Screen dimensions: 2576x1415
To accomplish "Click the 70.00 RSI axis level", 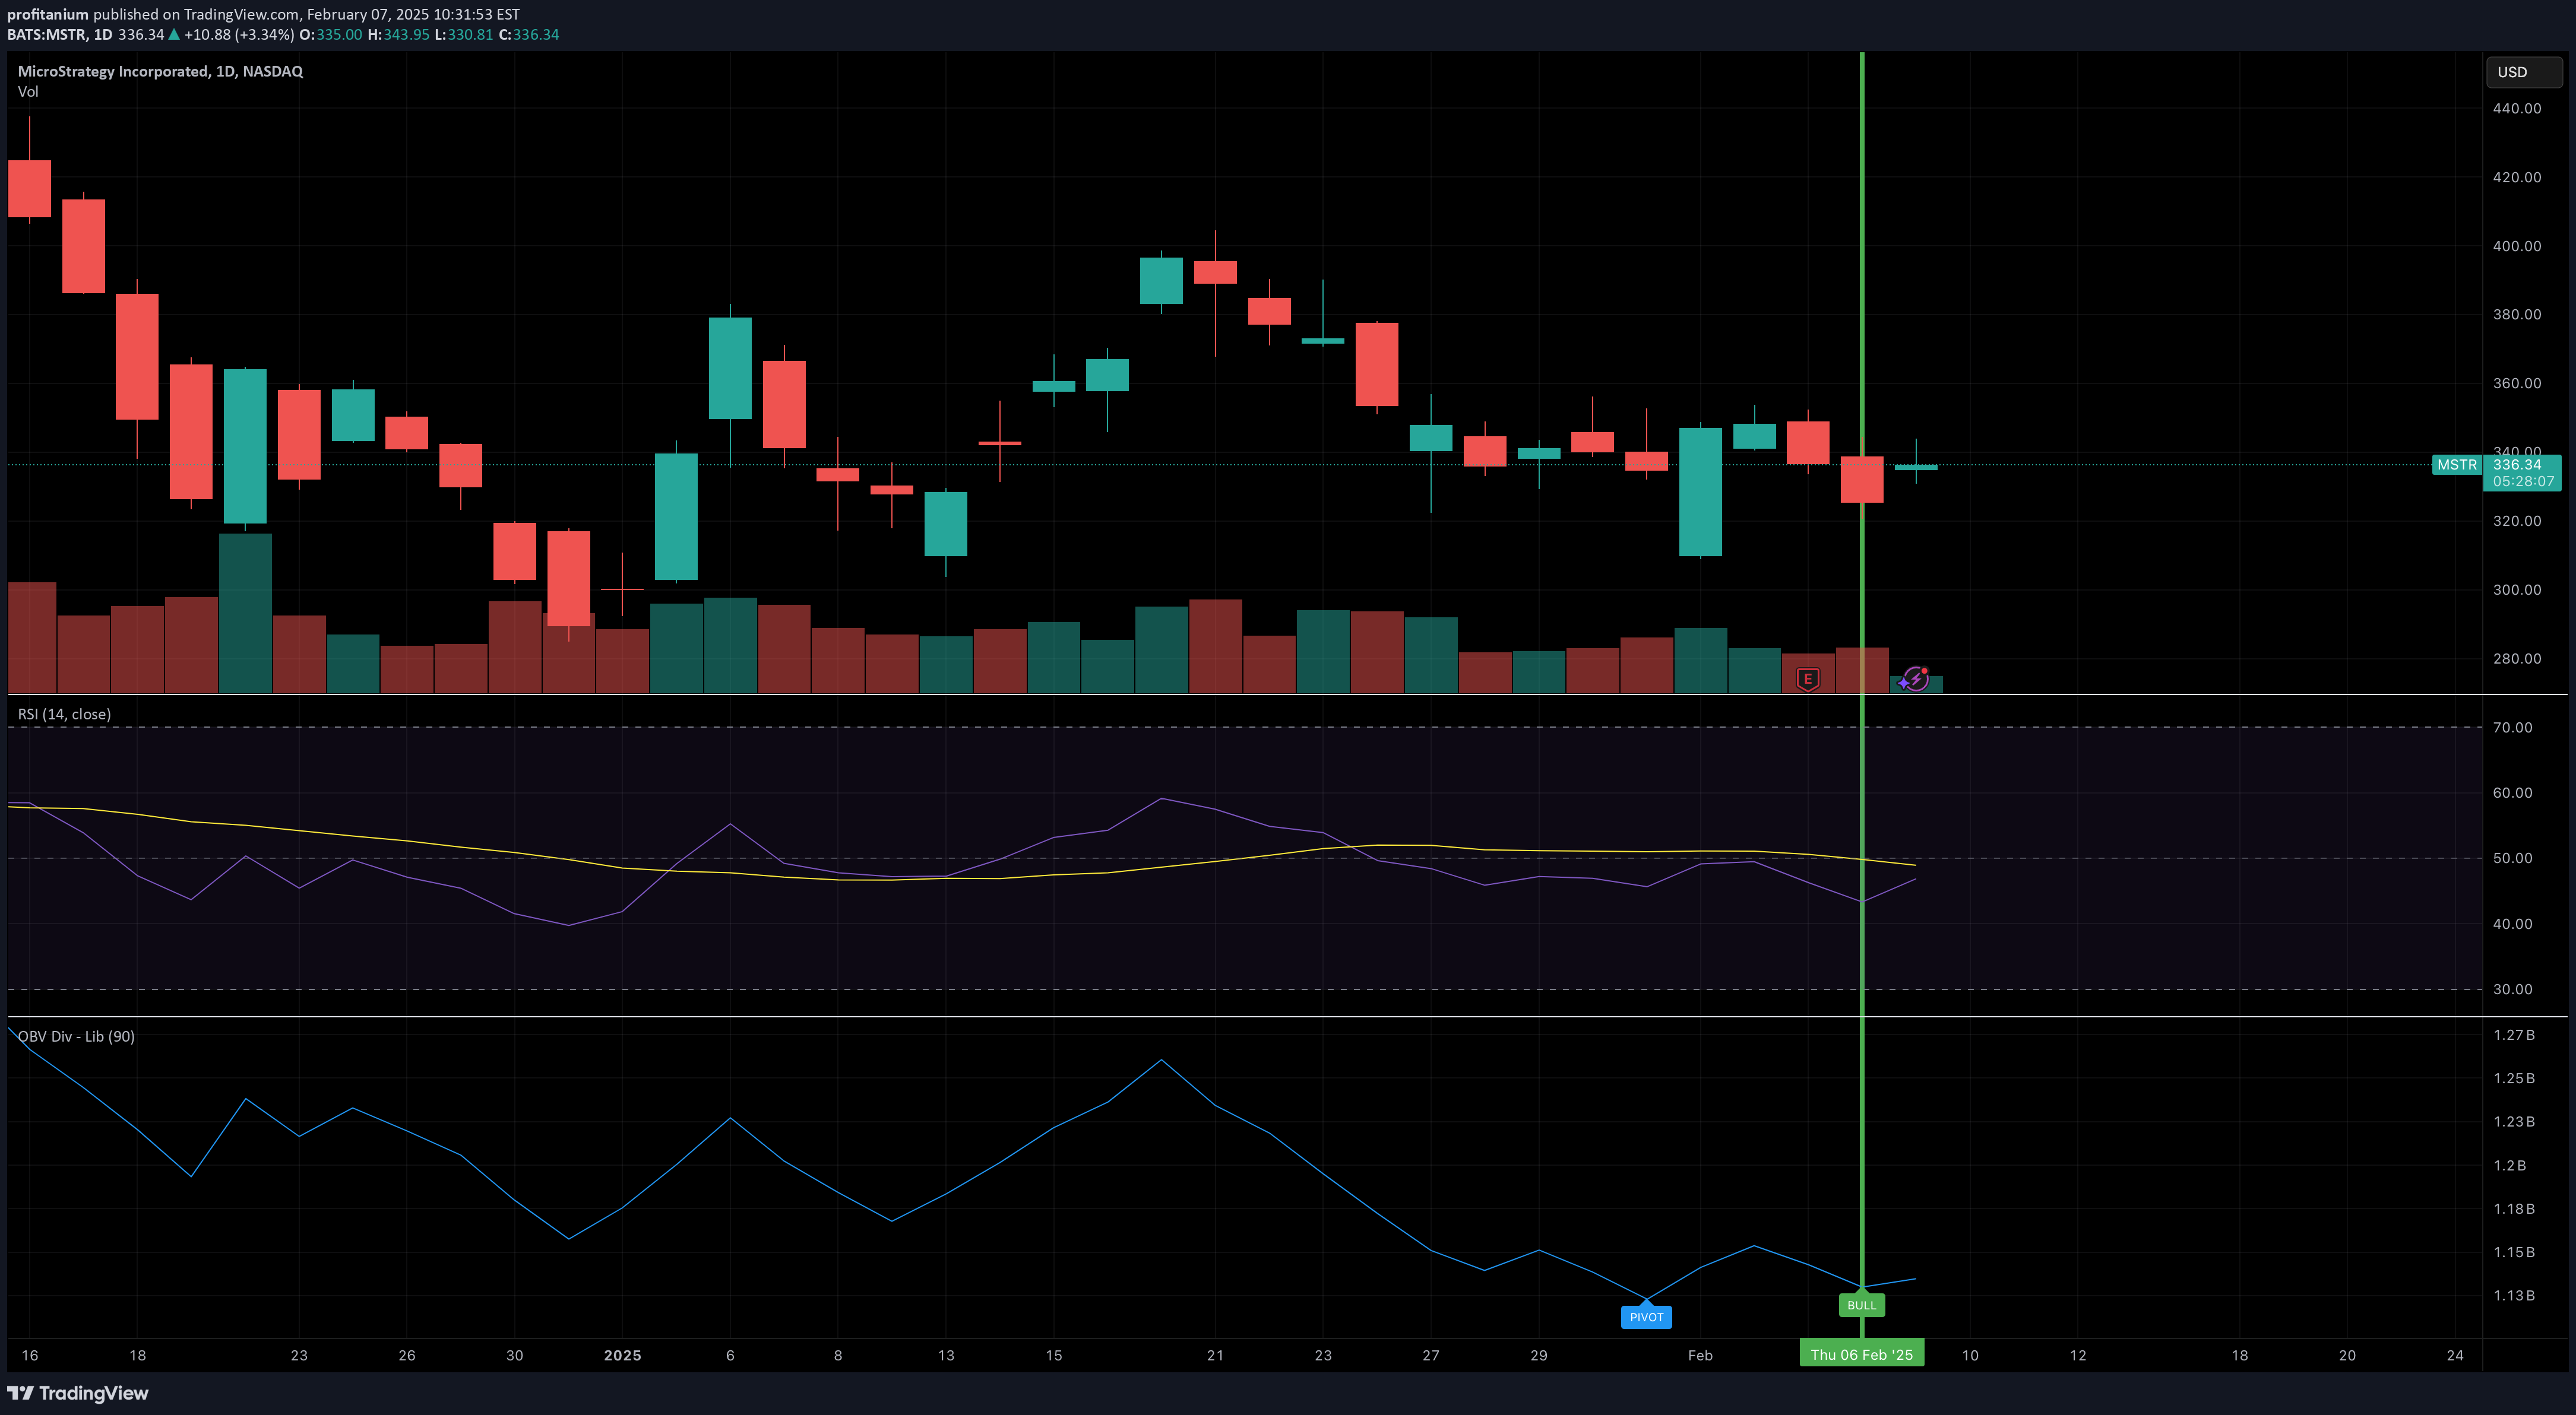I will point(2512,728).
